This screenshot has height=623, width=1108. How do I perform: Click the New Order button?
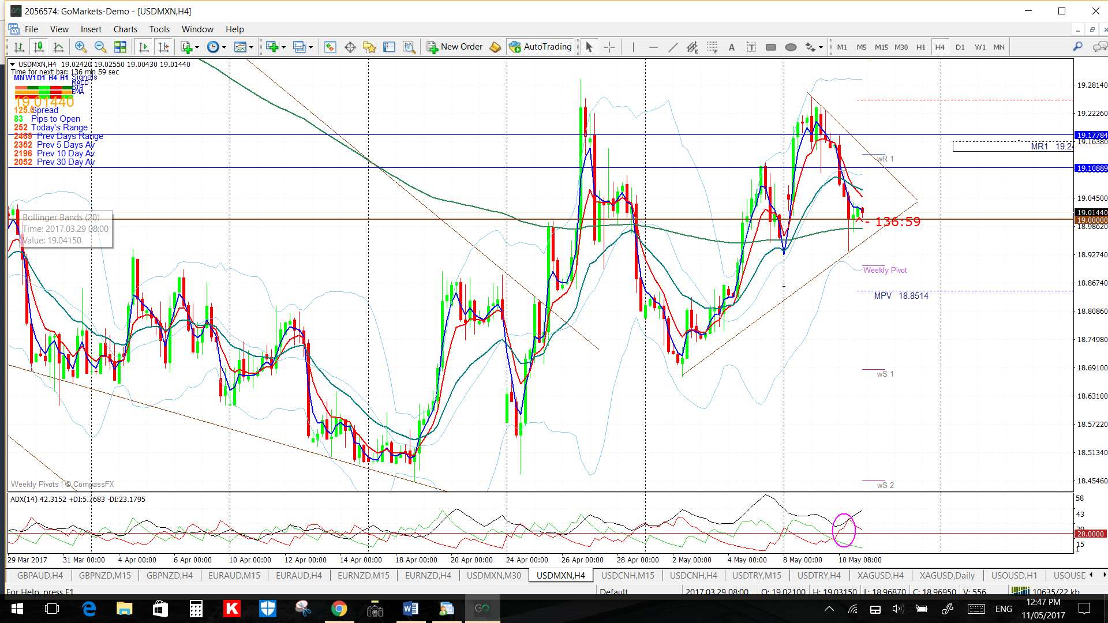coord(455,47)
